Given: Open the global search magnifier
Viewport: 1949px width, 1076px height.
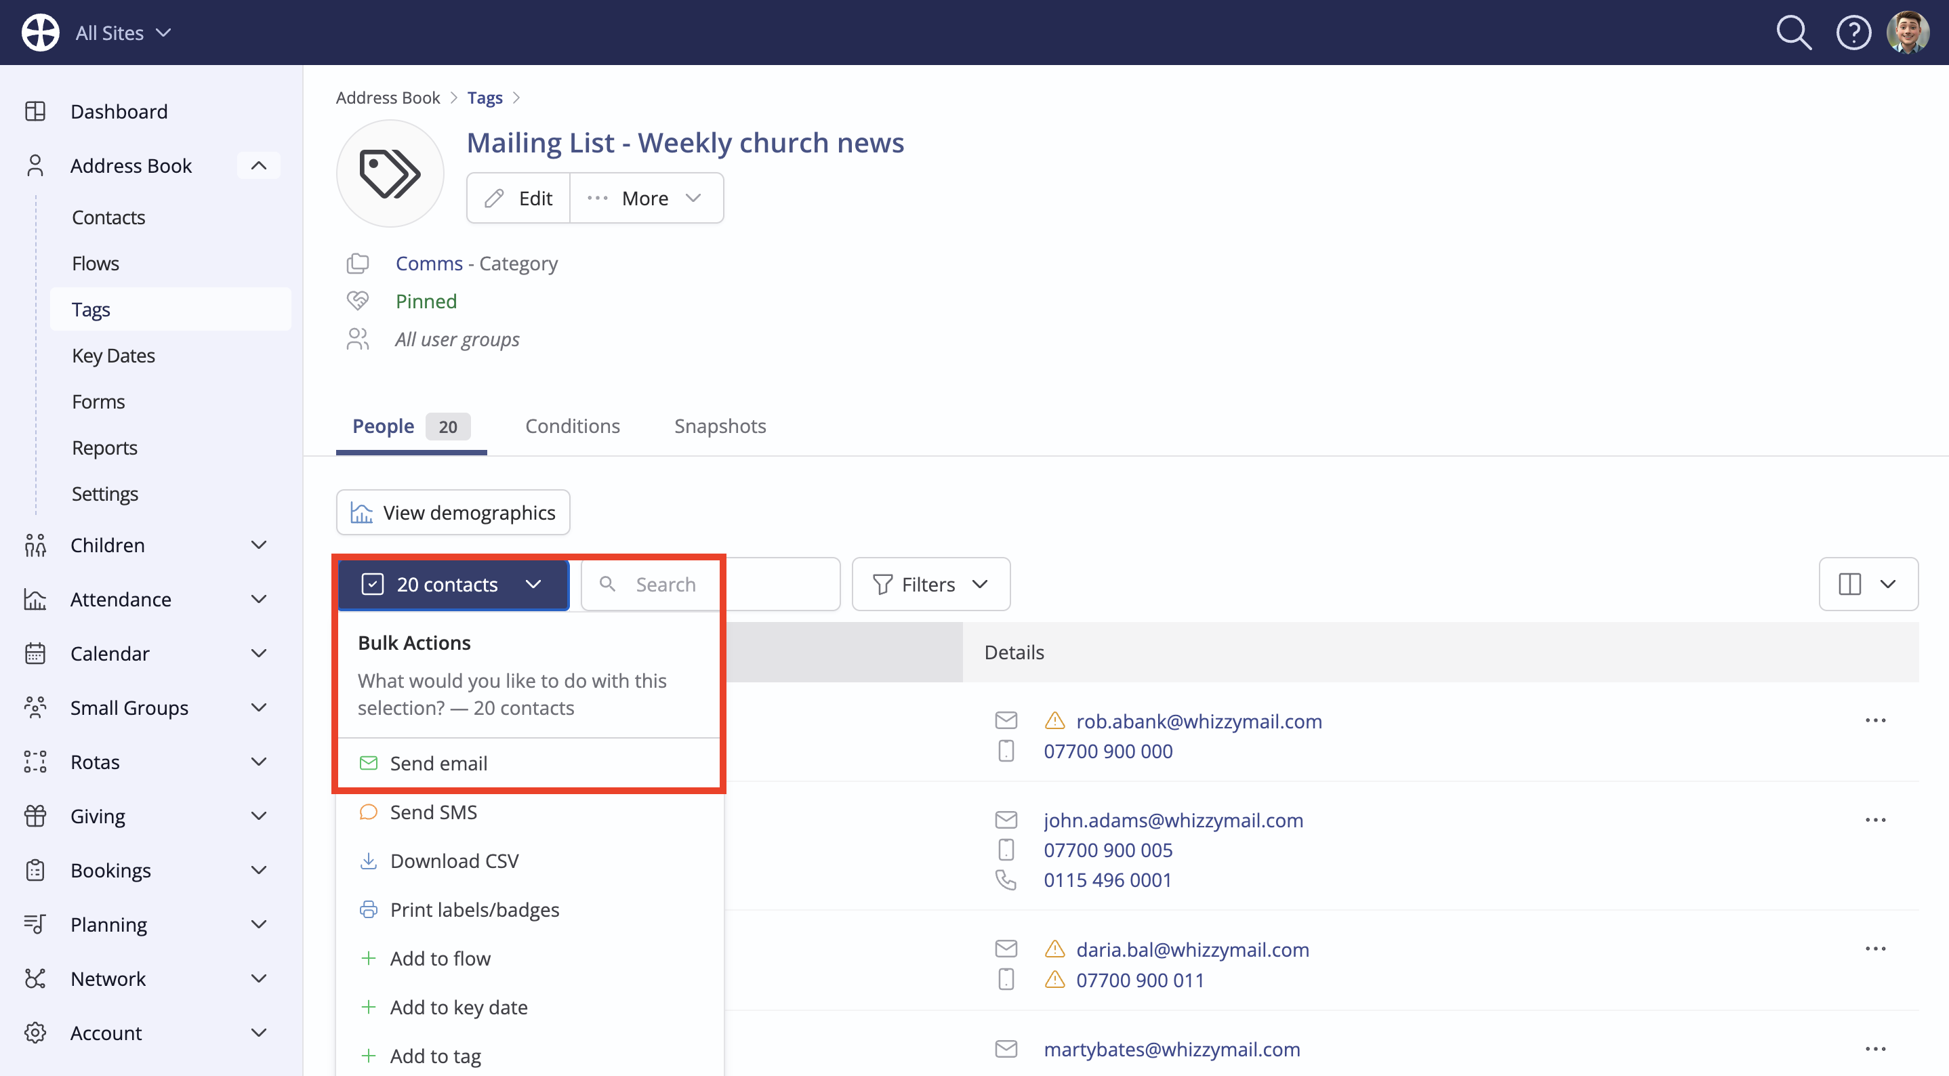Looking at the screenshot, I should 1793,33.
